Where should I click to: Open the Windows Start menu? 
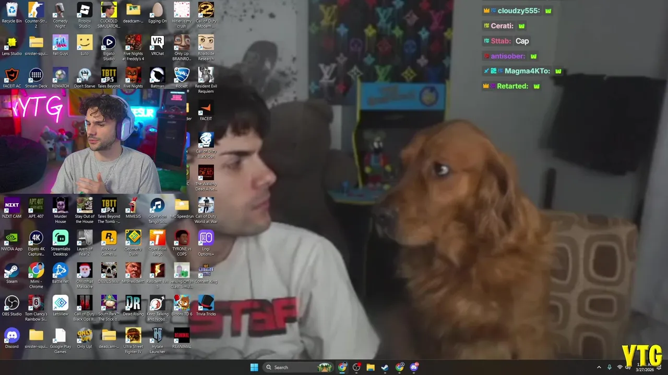tap(254, 367)
